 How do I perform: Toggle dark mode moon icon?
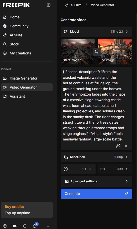click(x=25, y=226)
